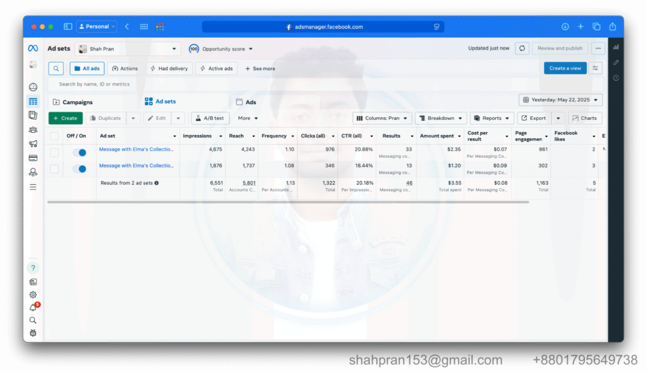Open the notifications bell icon
The image size is (647, 373).
tap(33, 307)
